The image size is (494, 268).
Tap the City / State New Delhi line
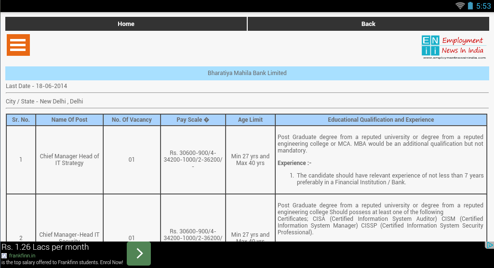click(44, 102)
